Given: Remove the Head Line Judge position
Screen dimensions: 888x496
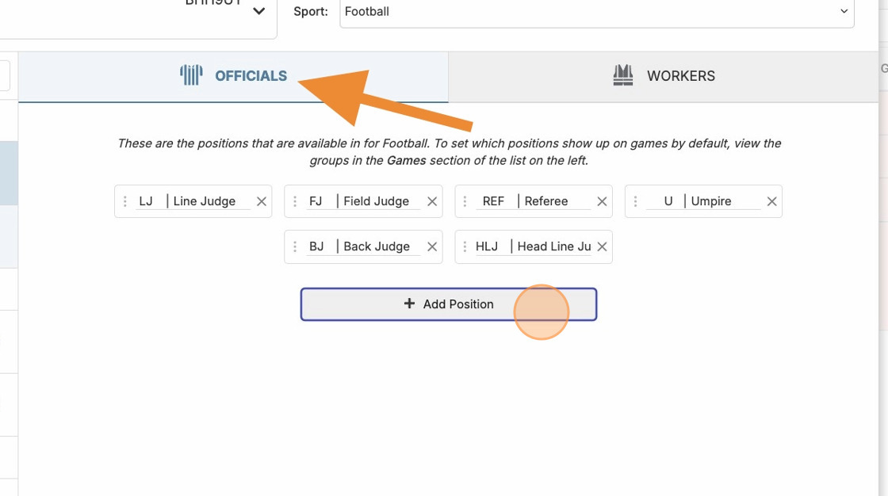Looking at the screenshot, I should (602, 246).
